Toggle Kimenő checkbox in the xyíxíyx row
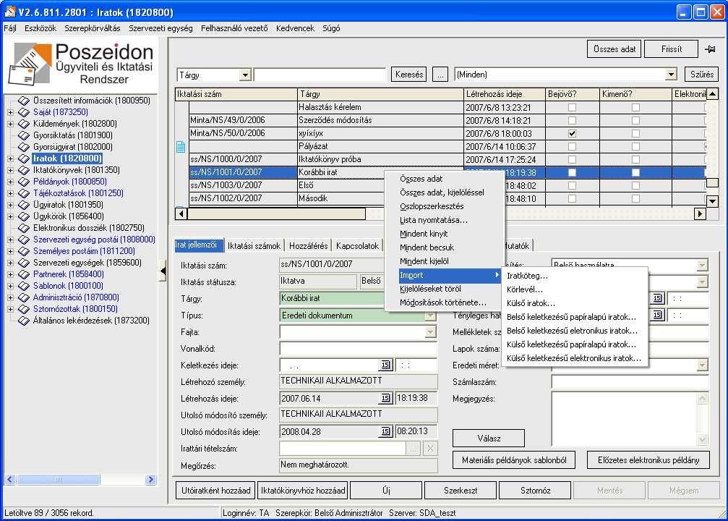The width and height of the screenshot is (728, 521). (635, 133)
